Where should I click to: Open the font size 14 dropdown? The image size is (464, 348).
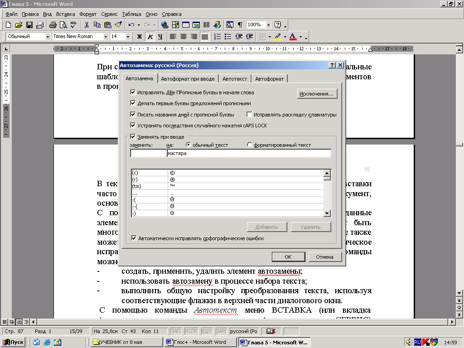[x=128, y=37]
